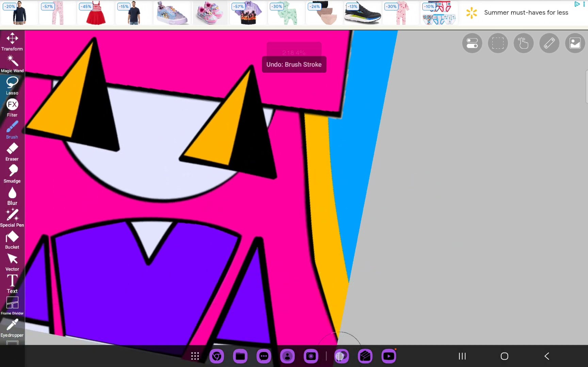Open the material image icon

pyautogui.click(x=575, y=43)
